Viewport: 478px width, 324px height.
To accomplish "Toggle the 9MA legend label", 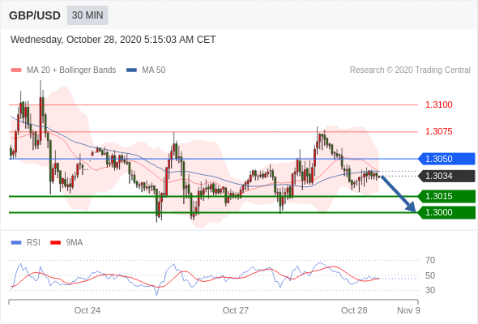I will point(75,243).
